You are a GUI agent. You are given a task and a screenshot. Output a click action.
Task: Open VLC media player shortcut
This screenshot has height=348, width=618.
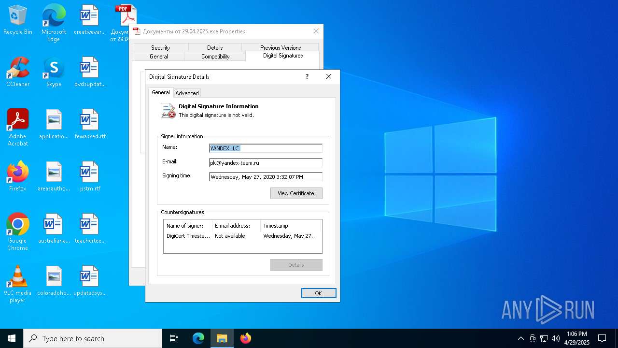tap(18, 284)
